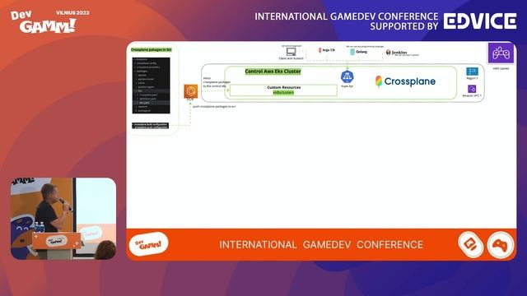Click the purple AWS Games controller icon
This screenshot has width=527, height=296.
pyautogui.click(x=501, y=53)
